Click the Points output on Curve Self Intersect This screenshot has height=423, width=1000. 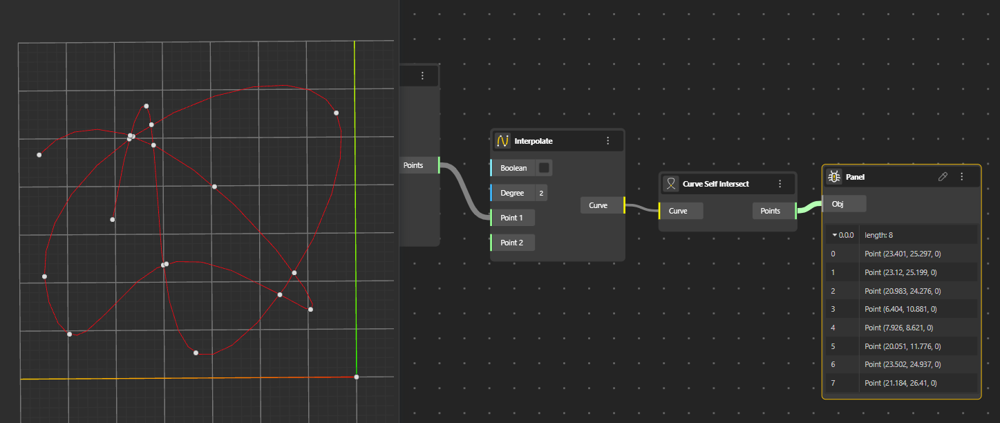pos(770,211)
